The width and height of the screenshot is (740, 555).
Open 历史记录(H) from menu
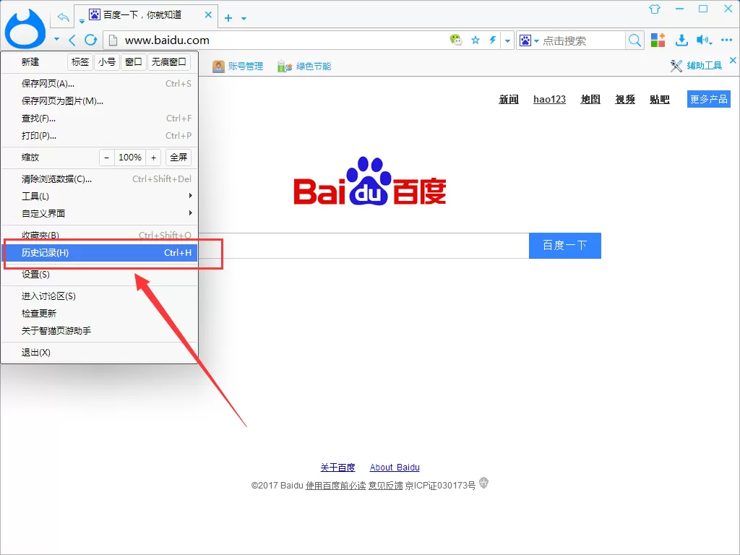(x=99, y=253)
